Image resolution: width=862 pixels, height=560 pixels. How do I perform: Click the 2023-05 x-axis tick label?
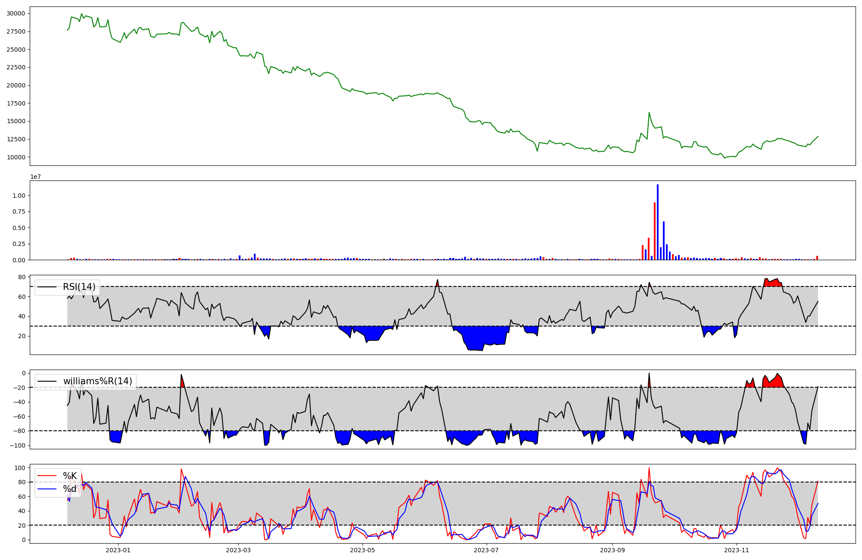(362, 550)
